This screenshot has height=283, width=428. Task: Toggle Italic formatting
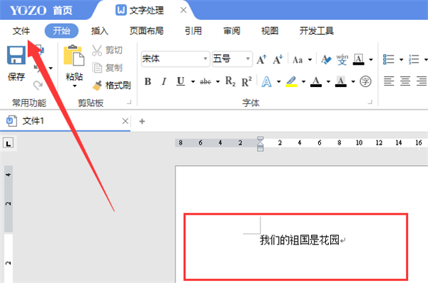(x=164, y=81)
